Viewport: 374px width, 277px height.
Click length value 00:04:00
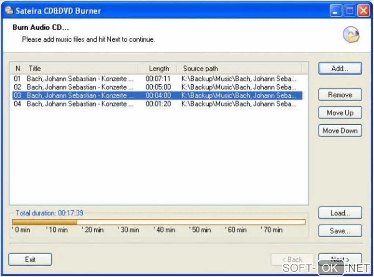pyautogui.click(x=158, y=95)
